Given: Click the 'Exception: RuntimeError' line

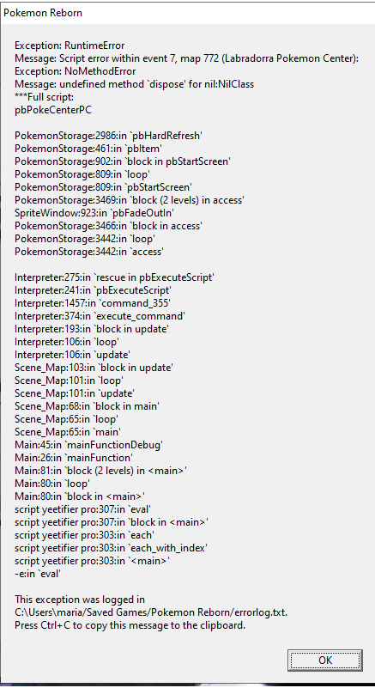Looking at the screenshot, I should click(70, 46).
